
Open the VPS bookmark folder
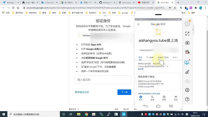click(103, 13)
